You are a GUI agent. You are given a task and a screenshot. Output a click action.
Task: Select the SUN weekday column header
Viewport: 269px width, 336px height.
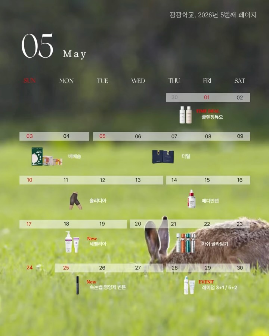tap(30, 81)
